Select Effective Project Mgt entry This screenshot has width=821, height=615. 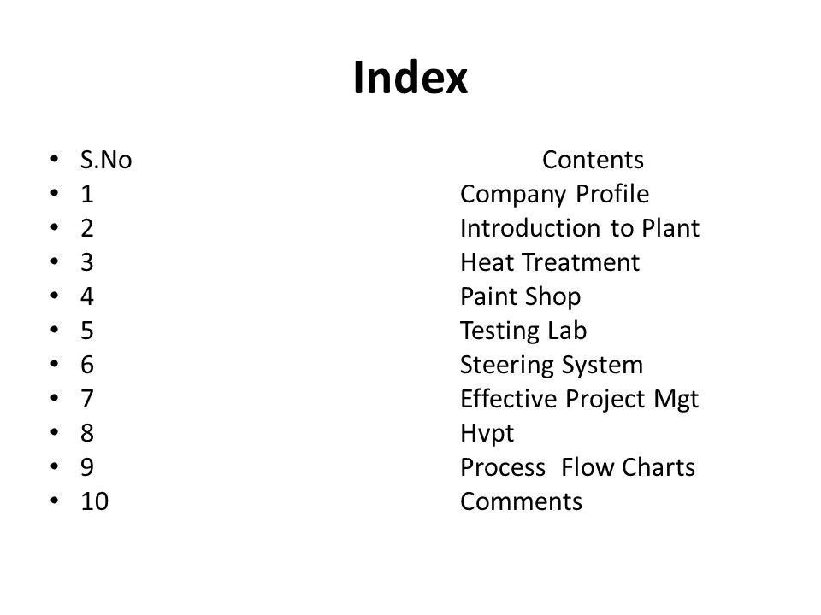[x=579, y=400]
